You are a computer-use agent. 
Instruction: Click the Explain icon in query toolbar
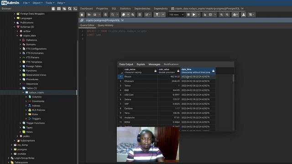205,15
